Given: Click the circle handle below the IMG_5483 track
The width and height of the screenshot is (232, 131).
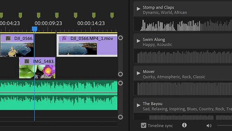Looking at the screenshot, I should click(x=120, y=74).
